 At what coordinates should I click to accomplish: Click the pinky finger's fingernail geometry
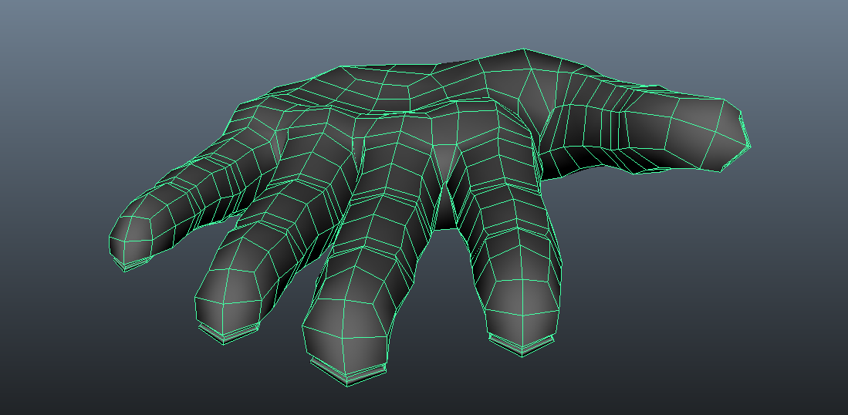click(133, 264)
